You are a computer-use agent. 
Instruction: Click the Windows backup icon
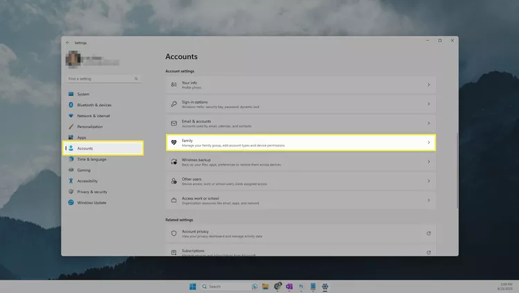(x=174, y=162)
